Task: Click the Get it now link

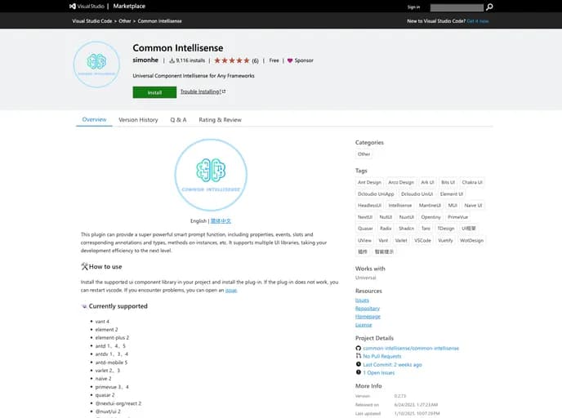Action: point(478,21)
